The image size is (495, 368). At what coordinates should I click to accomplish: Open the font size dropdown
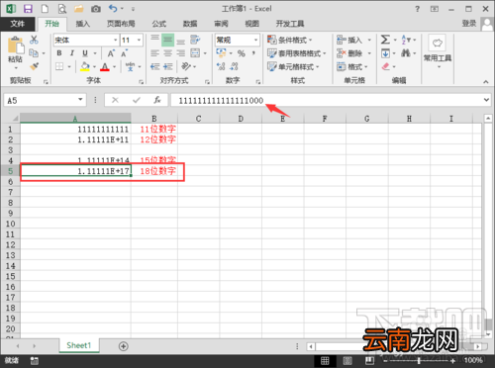click(x=140, y=40)
